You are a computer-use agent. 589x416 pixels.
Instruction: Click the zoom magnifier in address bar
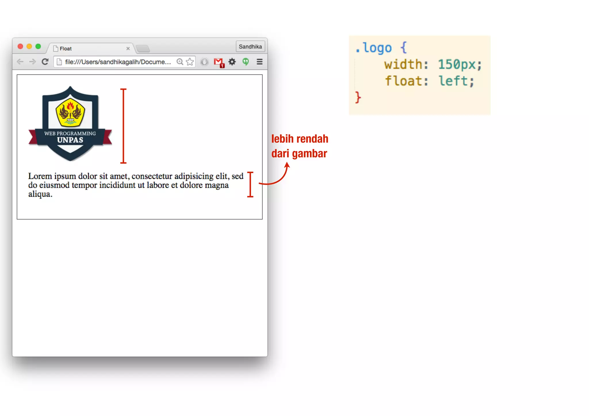click(x=180, y=62)
